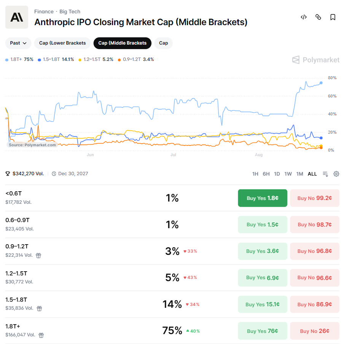The image size is (346, 344).
Task: Click rewards gift icon for 1.5–1.8T
Action: (x=39, y=309)
